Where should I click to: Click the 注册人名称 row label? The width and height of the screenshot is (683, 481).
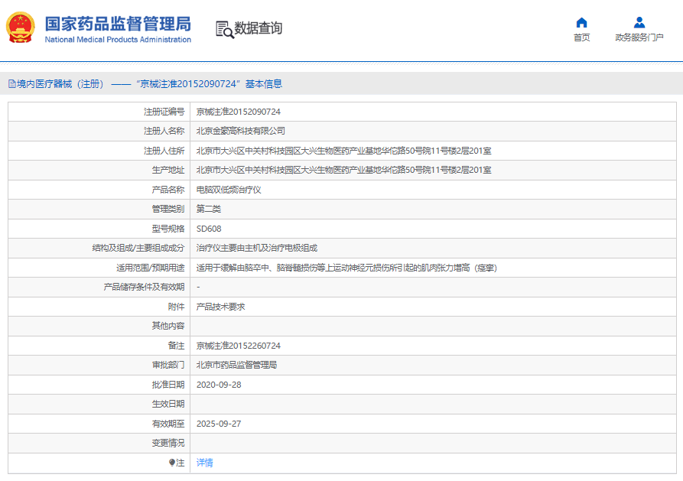pos(164,131)
